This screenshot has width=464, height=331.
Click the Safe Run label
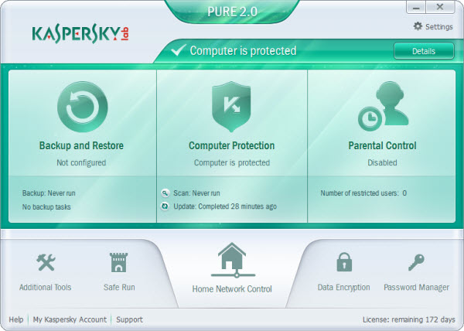tap(119, 287)
